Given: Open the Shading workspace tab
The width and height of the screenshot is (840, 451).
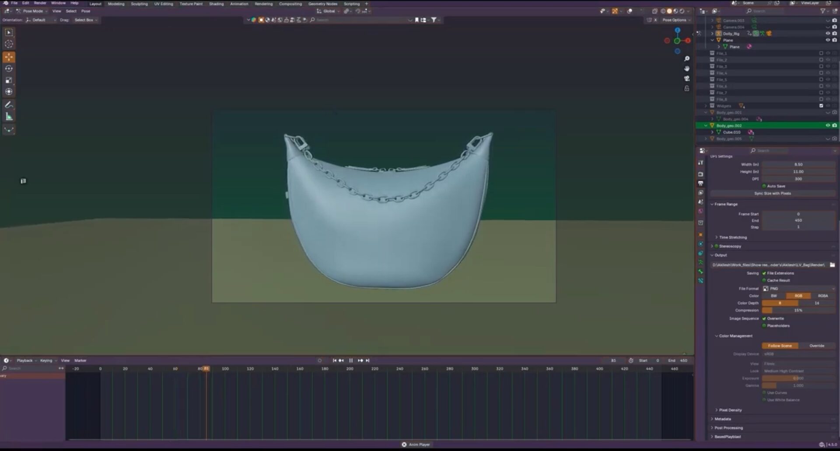Looking at the screenshot, I should [x=216, y=3].
